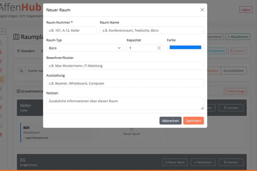
Task: Decrease Kapazität with the down stepper arrow
Action: (159, 49)
